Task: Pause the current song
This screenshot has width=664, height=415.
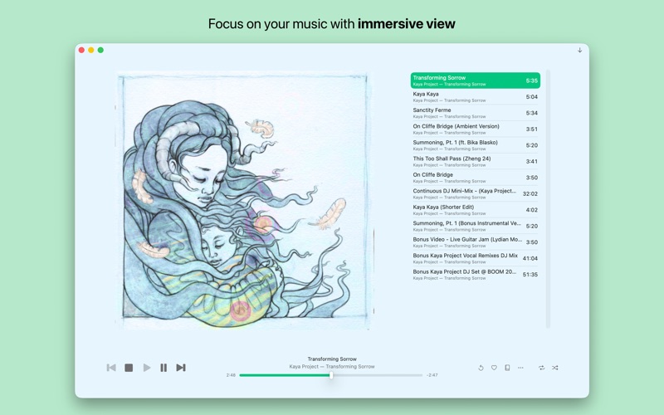Action: (164, 368)
